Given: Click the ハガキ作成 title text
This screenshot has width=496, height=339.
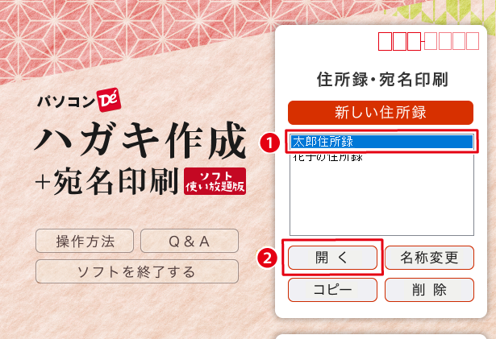Looking at the screenshot, I should 140,141.
